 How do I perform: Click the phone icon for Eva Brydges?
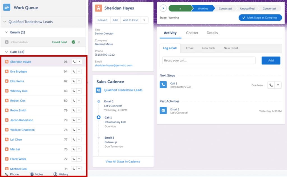pyautogui.click(x=74, y=72)
